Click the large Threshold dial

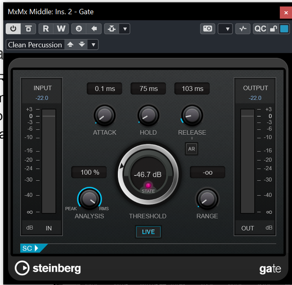click(x=148, y=174)
